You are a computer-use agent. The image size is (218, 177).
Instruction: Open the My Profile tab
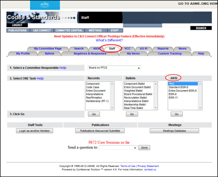pos(23,54)
